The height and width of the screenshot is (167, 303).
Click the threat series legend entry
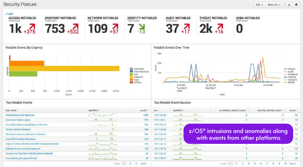289,82
